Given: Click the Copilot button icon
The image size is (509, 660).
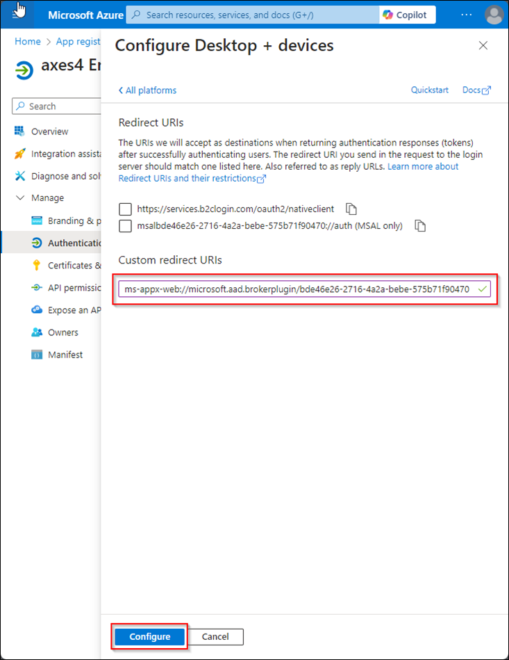Looking at the screenshot, I should pos(387,15).
